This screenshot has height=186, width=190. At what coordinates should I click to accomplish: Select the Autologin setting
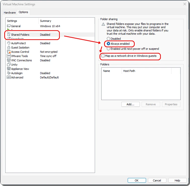[x=17, y=73]
